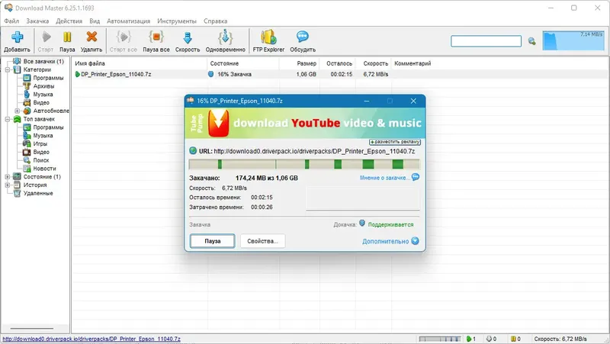Image resolution: width=610 pixels, height=344 pixels.
Task: Open the Файл menu
Action: point(11,21)
